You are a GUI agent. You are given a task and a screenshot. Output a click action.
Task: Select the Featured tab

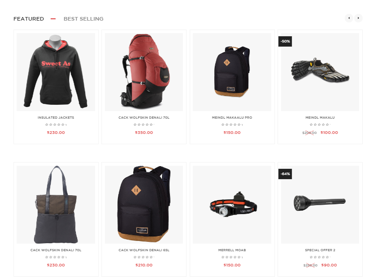click(x=29, y=19)
